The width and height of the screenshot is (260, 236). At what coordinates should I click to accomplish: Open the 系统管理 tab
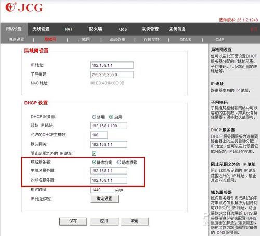[150, 29]
